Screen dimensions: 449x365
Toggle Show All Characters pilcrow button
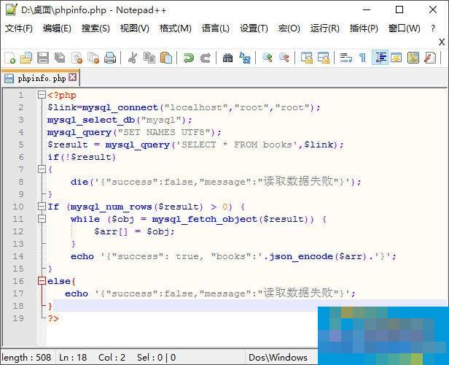coord(362,58)
